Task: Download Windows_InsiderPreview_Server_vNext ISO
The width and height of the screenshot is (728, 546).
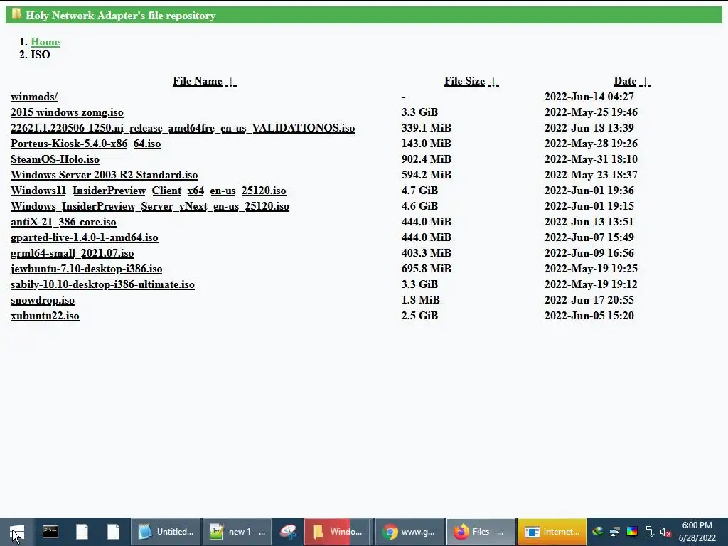Action: click(x=150, y=206)
